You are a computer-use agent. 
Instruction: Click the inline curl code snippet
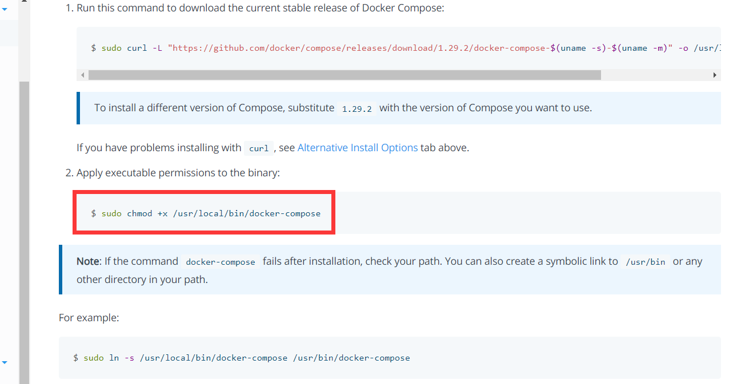coord(258,148)
